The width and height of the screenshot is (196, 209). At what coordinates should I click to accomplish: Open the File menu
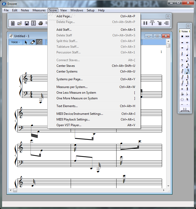pyautogui.click(x=6, y=10)
